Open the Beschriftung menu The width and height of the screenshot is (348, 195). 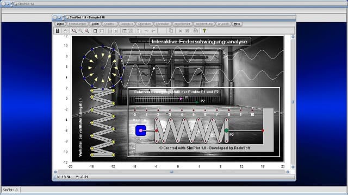point(204,24)
